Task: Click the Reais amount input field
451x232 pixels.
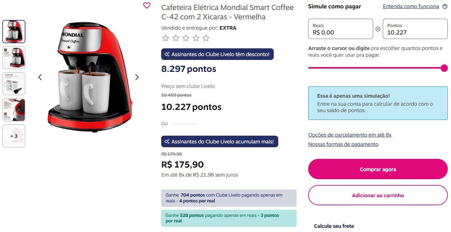Action: point(341,29)
